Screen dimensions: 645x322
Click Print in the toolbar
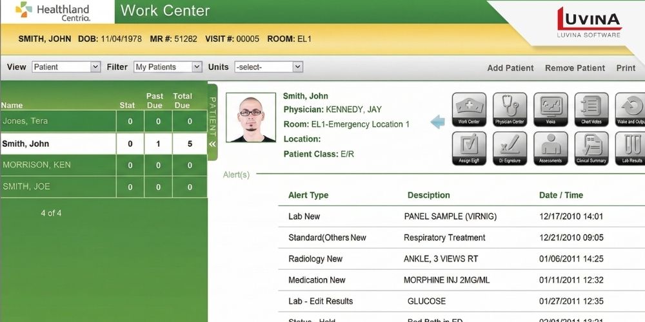pyautogui.click(x=626, y=68)
